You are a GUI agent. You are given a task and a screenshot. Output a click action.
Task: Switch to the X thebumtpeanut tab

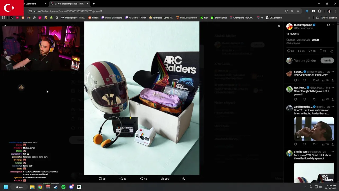point(70,4)
